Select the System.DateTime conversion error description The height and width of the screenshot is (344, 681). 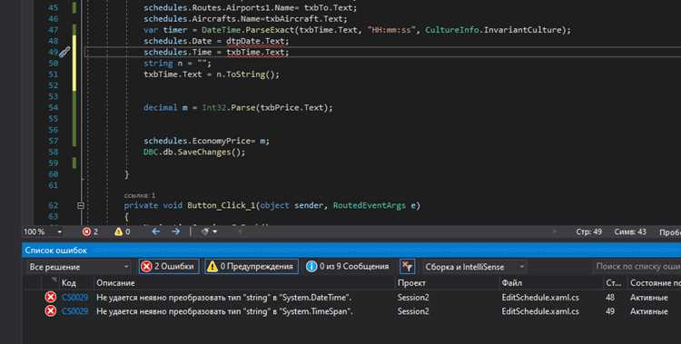coord(224,298)
